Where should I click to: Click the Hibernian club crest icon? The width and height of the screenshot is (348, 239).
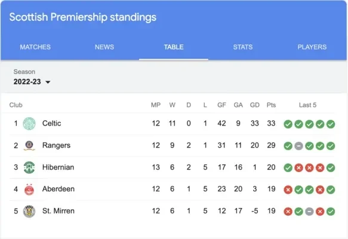[29, 167]
